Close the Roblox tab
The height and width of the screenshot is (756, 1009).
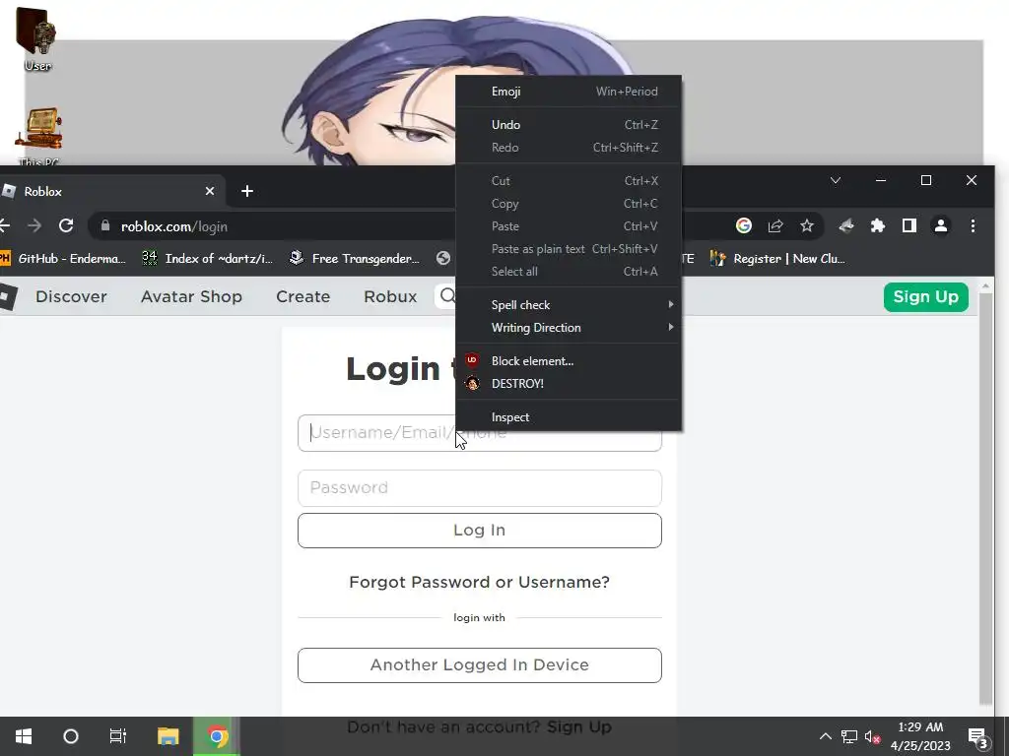[x=210, y=191]
